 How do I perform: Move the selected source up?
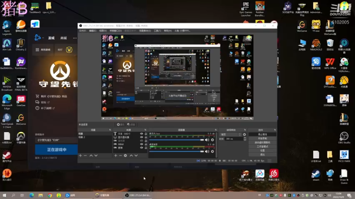(131, 156)
